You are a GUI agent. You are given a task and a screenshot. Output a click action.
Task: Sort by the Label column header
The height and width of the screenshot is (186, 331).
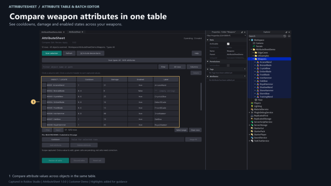[166, 79]
